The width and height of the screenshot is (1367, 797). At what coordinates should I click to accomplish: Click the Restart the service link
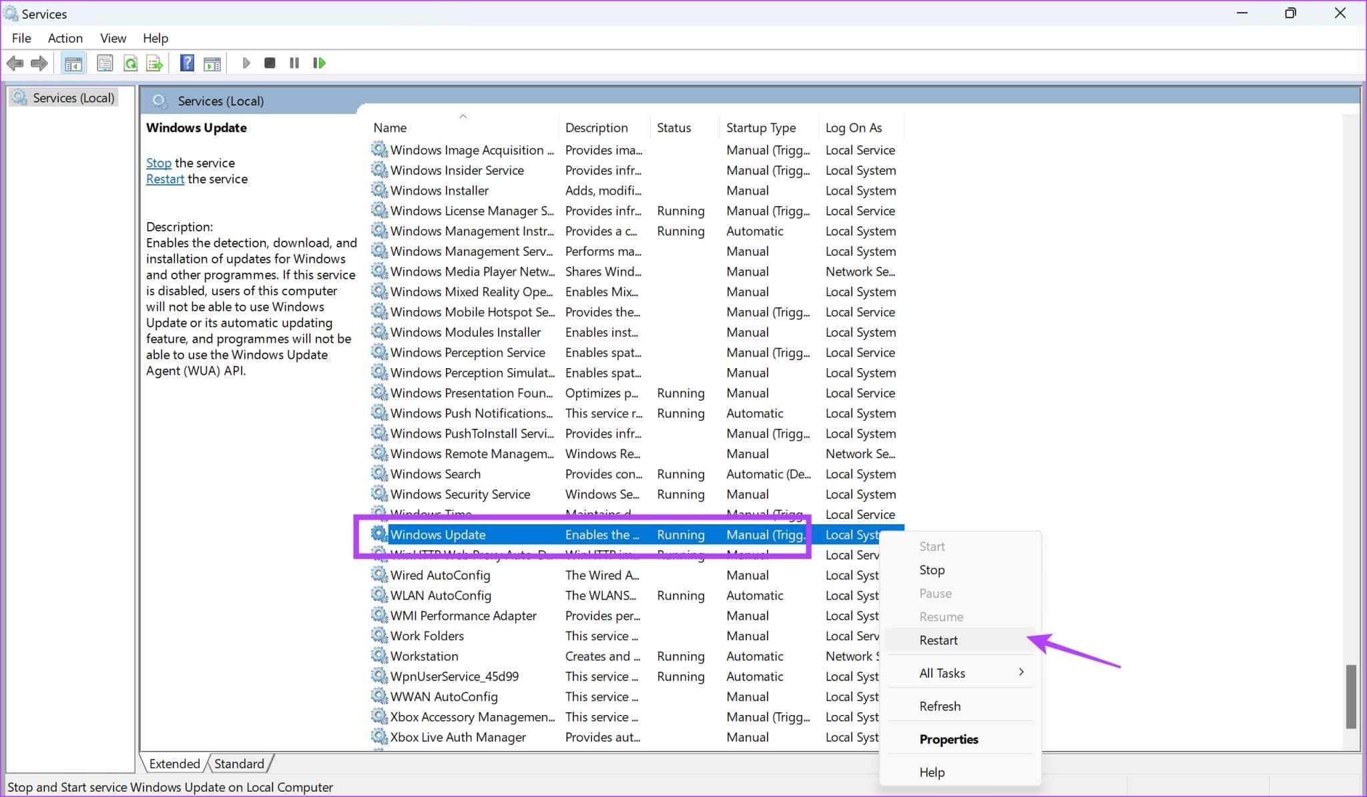164,179
